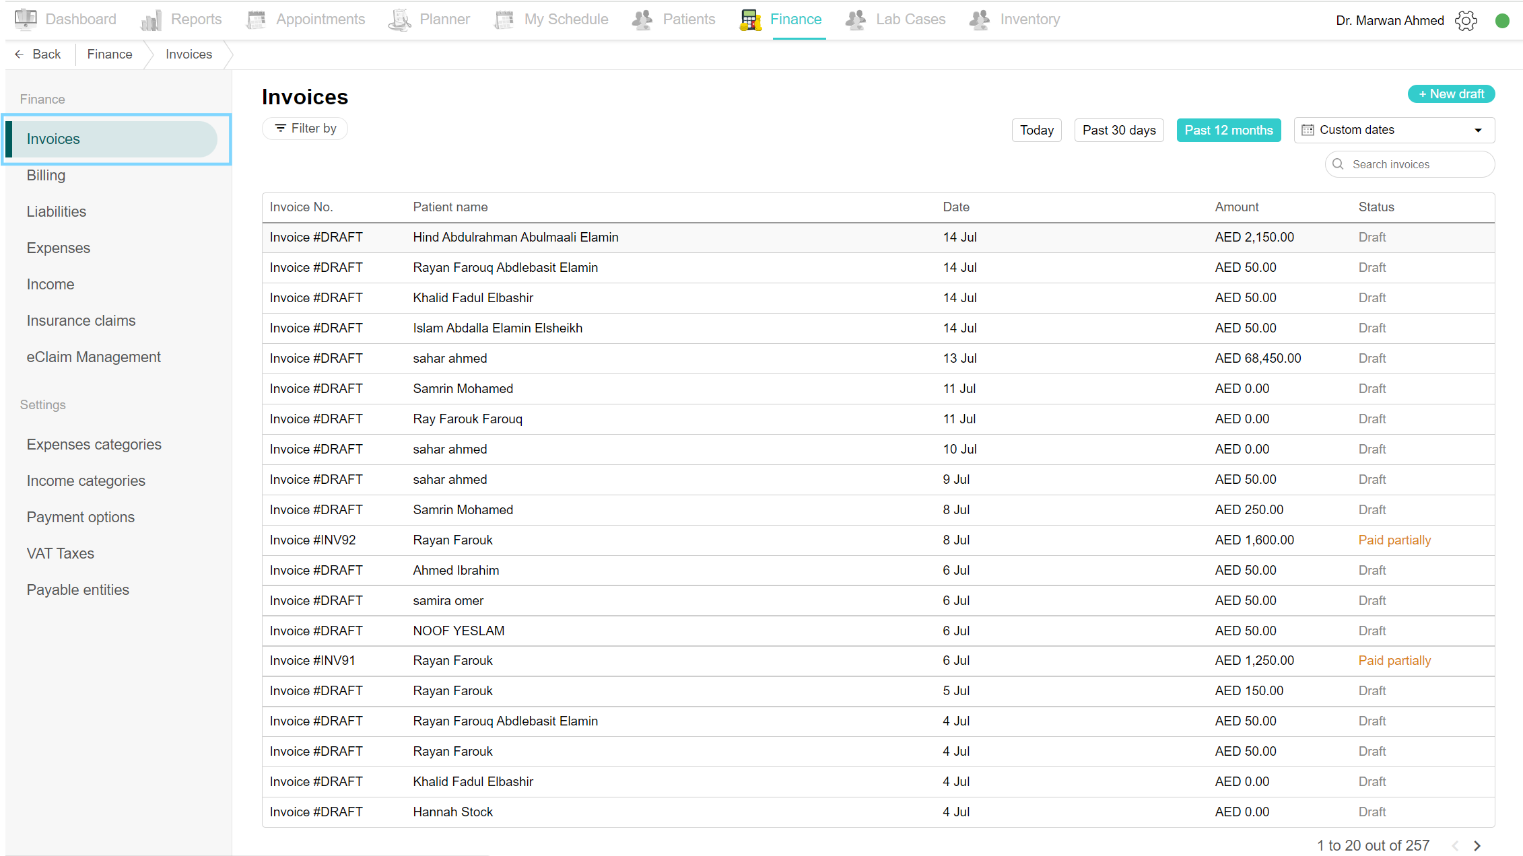Screen dimensions: 1523x856
Task: Open Invoice #INV92 row
Action: coord(878,540)
